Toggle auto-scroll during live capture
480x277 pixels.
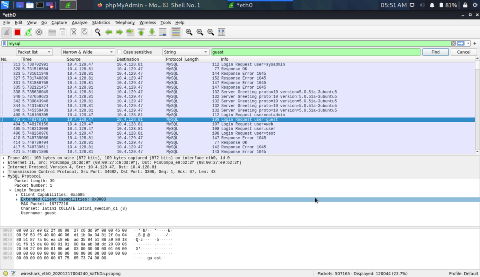(x=162, y=32)
